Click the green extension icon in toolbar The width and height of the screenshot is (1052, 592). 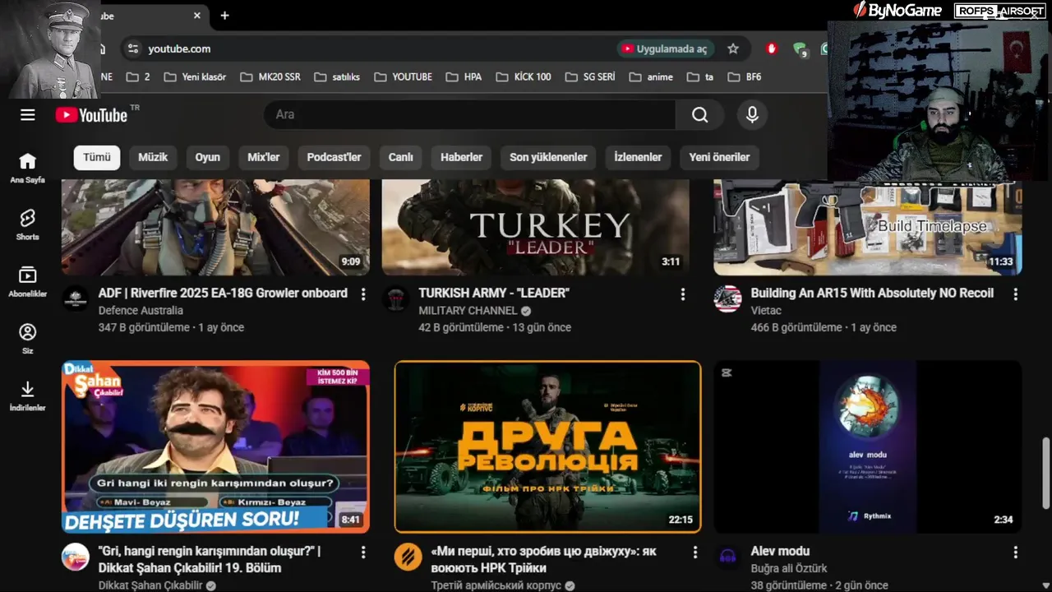point(800,49)
